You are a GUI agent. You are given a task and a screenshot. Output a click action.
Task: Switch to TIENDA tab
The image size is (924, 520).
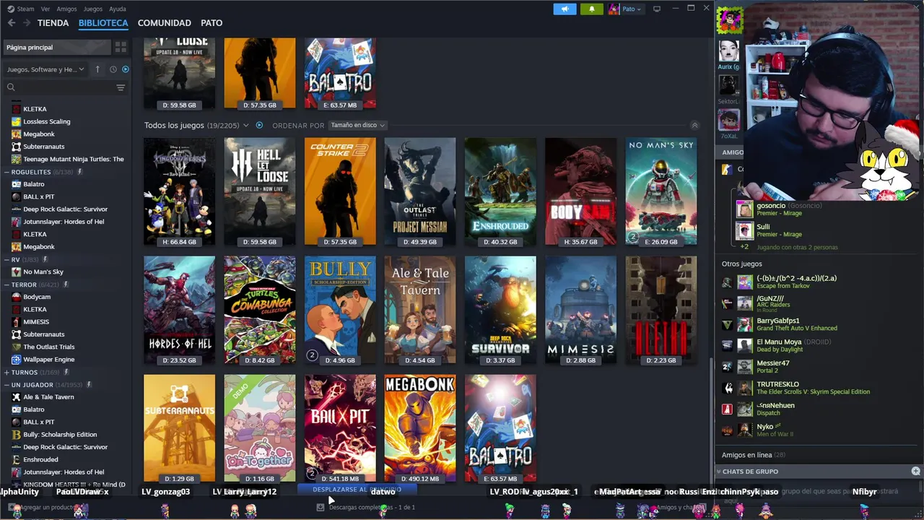coord(53,23)
